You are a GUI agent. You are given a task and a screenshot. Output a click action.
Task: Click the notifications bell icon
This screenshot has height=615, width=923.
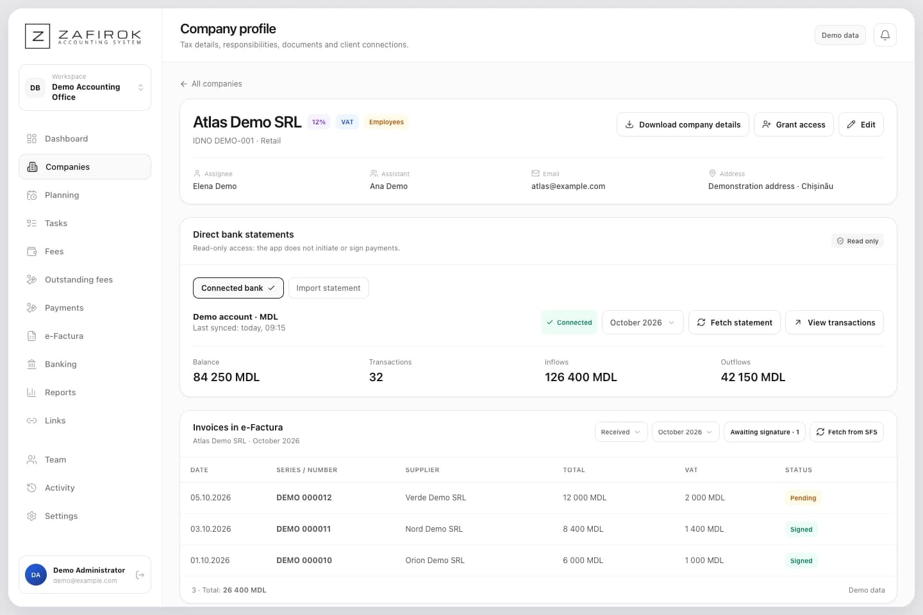click(x=885, y=35)
